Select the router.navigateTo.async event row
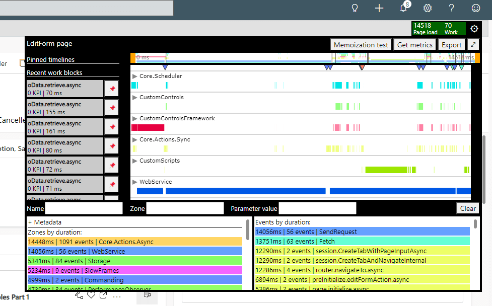This screenshot has height=306, width=492. tap(363, 270)
